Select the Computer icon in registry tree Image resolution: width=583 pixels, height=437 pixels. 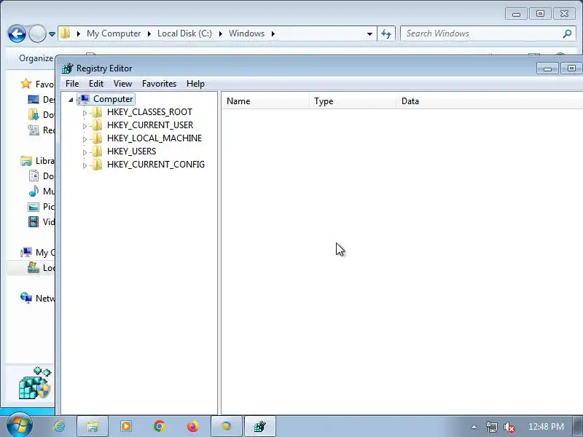84,99
